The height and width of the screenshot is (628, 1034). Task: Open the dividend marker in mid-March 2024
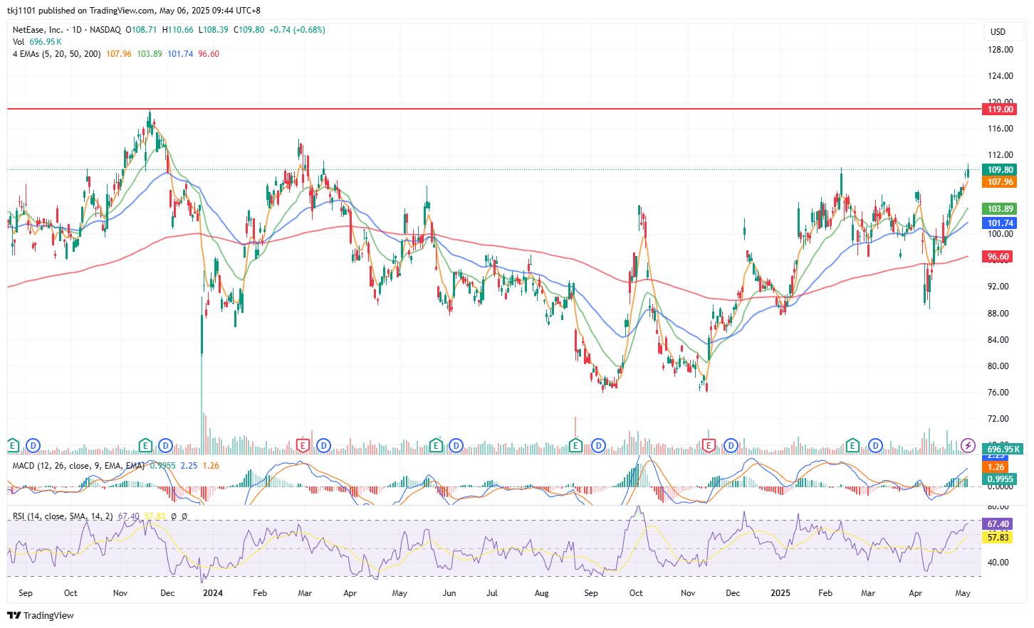coord(323,446)
